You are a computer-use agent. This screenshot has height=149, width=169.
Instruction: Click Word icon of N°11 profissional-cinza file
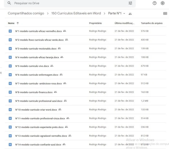[10, 118]
